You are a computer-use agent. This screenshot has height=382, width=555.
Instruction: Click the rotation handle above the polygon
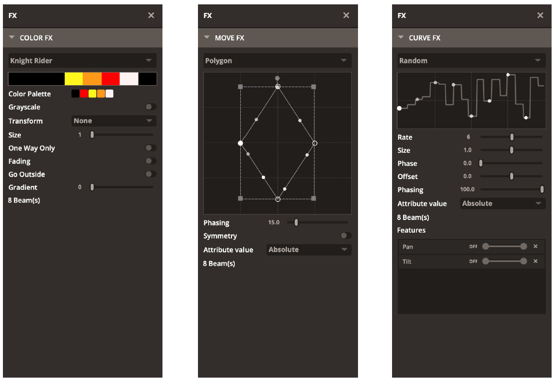point(277,78)
